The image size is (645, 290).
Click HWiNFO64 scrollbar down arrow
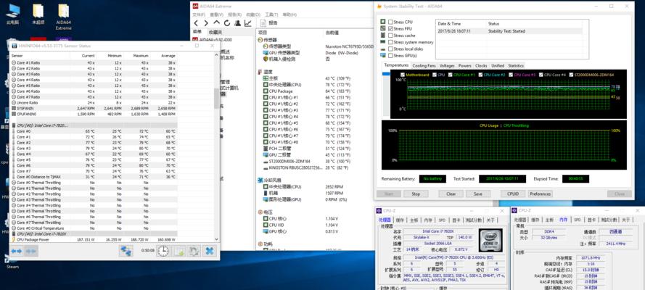[x=217, y=239]
